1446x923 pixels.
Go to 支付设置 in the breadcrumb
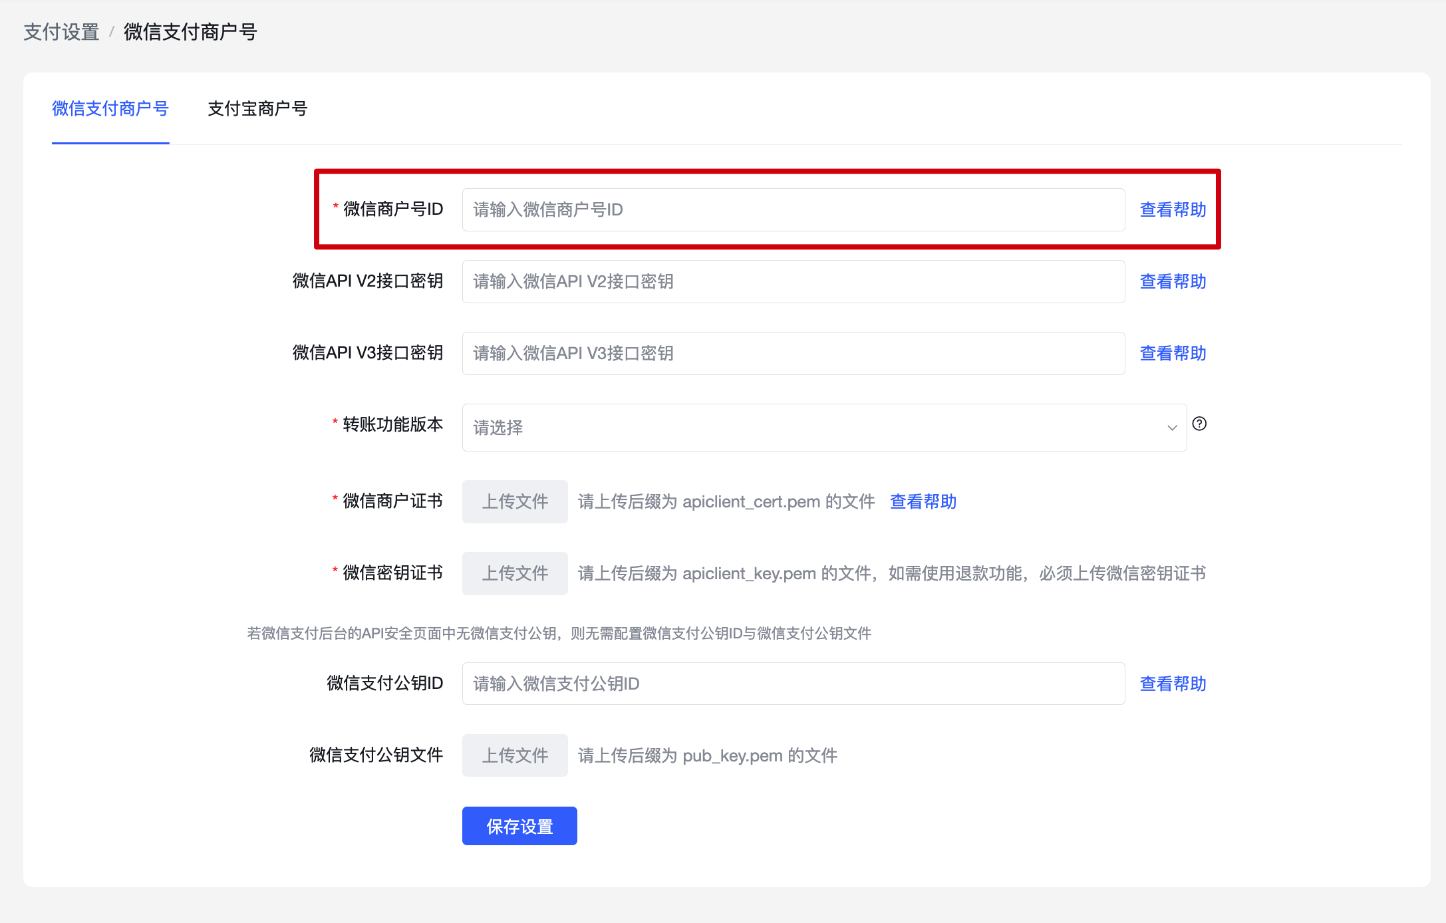click(x=61, y=32)
